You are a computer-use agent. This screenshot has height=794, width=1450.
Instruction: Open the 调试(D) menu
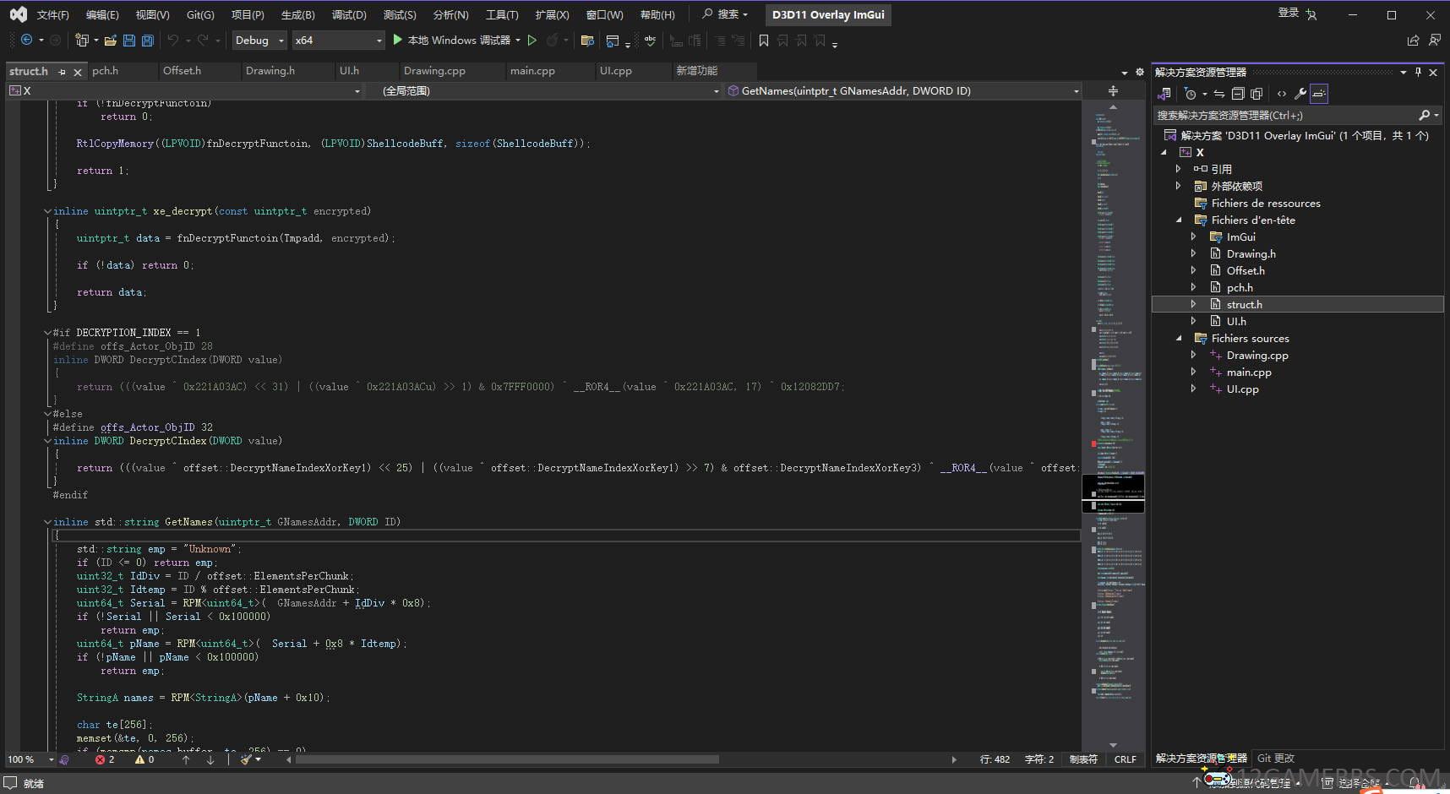point(348,14)
